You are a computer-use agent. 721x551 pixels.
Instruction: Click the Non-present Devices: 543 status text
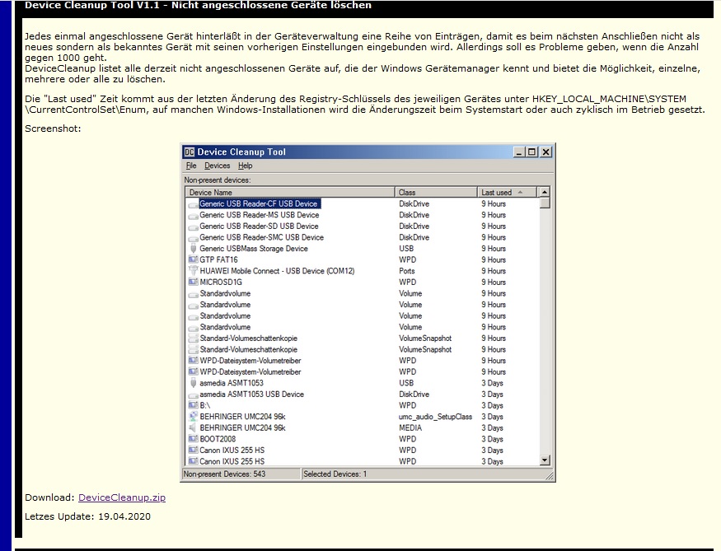pos(224,474)
